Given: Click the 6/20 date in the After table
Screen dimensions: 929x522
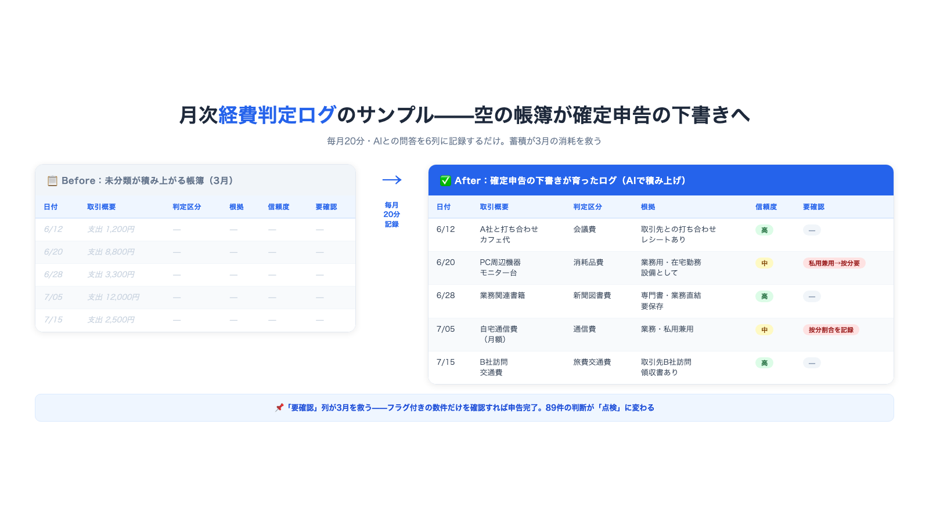Looking at the screenshot, I should point(446,263).
